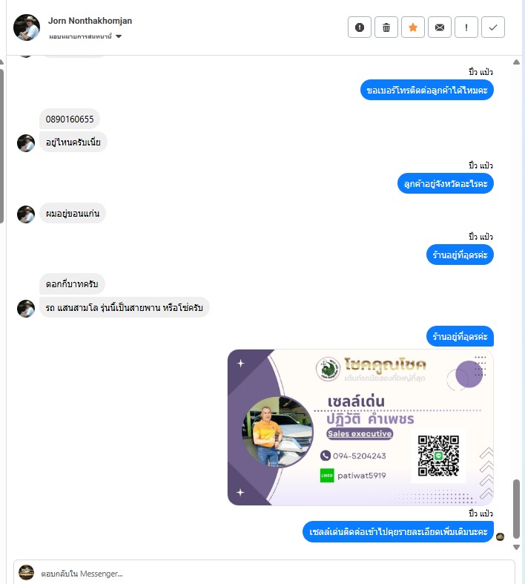Click the chat scrollbar thumb
The width and height of the screenshot is (525, 584).
click(516, 509)
